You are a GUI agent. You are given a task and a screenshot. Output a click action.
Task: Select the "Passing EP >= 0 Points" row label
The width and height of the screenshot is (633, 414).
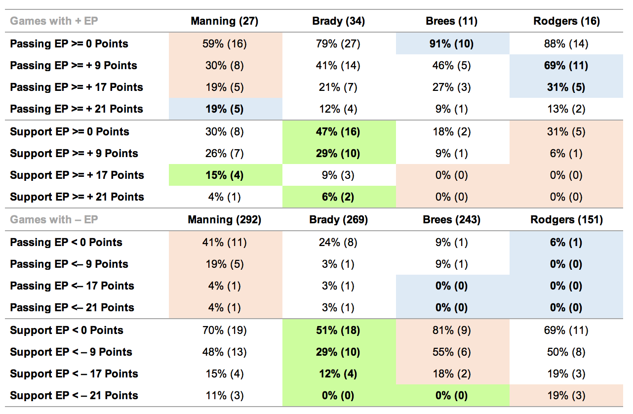[69, 44]
